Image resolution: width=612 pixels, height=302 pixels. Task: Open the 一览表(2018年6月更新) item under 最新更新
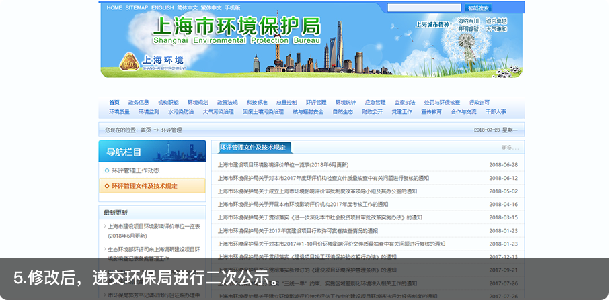[154, 231]
